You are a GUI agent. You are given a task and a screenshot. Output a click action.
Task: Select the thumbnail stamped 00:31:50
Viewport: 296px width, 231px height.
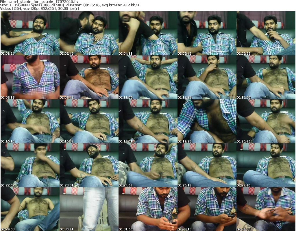click(148, 209)
